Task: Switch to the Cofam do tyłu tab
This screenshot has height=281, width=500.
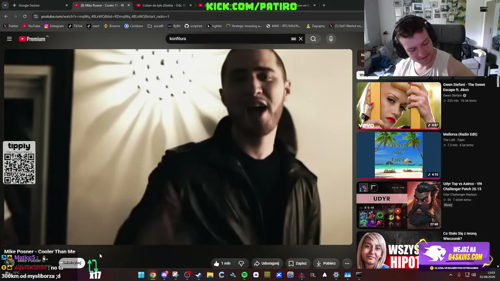Action: click(x=163, y=5)
